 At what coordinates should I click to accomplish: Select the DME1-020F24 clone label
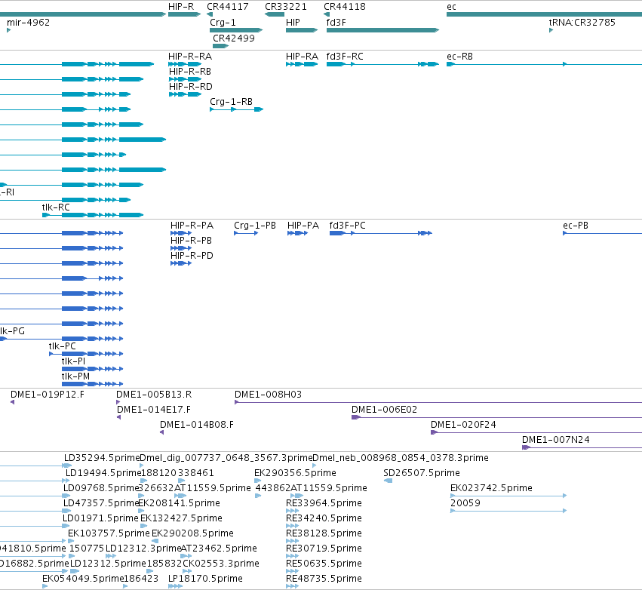coord(463,425)
